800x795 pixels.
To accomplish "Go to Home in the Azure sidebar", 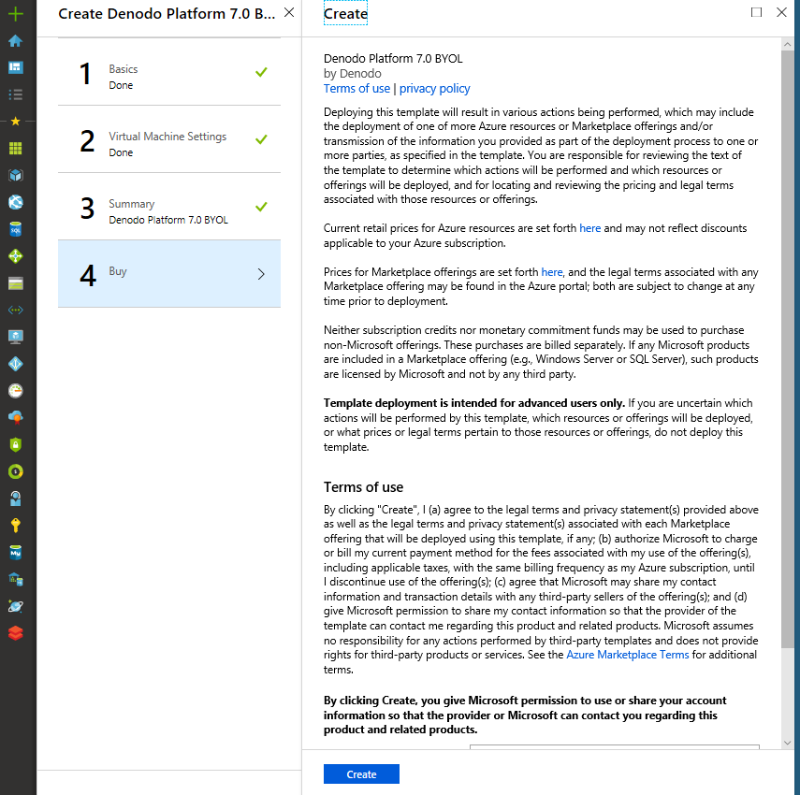I will [16, 41].
